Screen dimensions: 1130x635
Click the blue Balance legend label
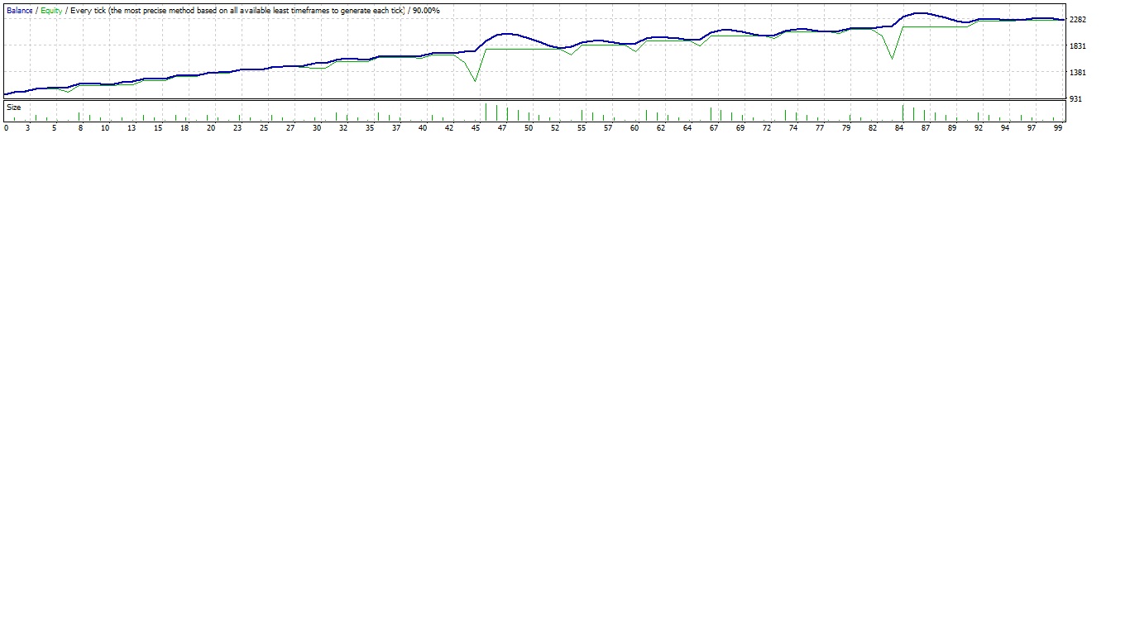click(20, 11)
